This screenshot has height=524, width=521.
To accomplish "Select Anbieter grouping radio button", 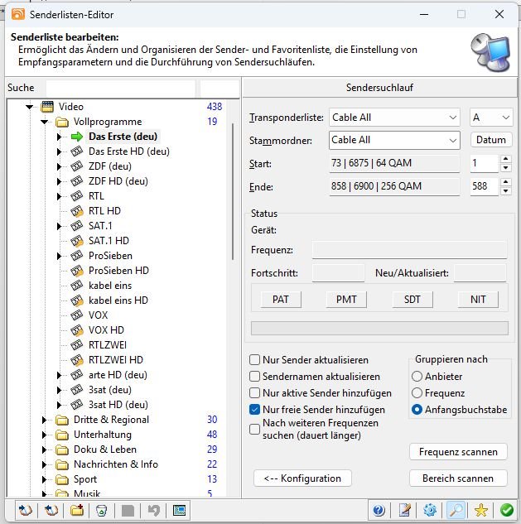I will pos(417,377).
